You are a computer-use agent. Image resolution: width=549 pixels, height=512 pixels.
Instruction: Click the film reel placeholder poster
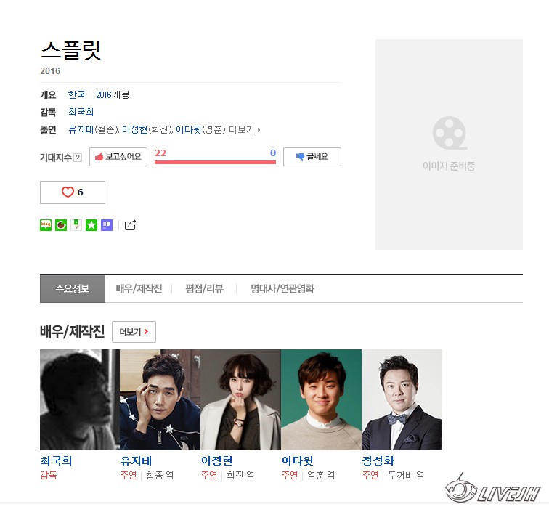point(449,145)
